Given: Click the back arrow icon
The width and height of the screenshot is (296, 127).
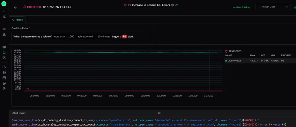Looking at the screenshot, I should click(16, 7).
